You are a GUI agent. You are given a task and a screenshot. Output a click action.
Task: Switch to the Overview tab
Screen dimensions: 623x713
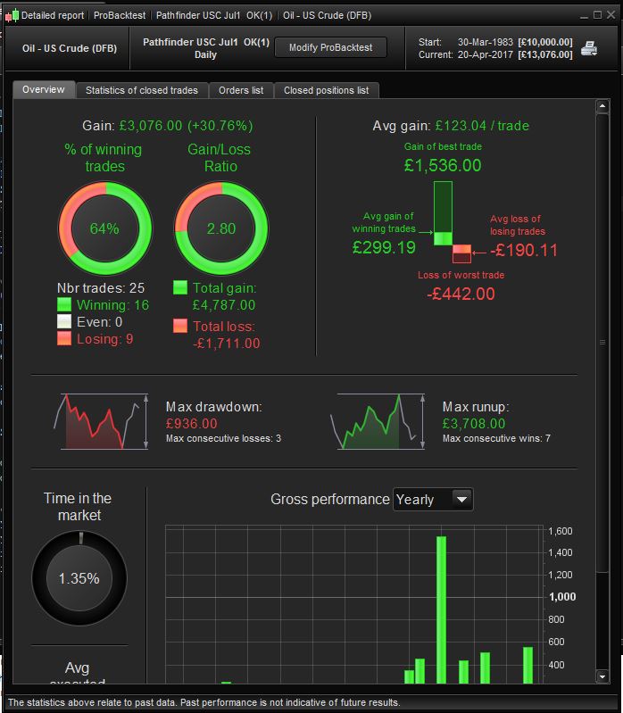click(x=44, y=89)
